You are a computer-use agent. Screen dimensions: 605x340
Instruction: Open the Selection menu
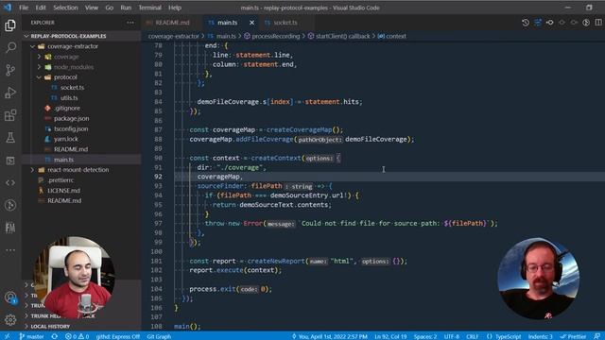click(65, 8)
